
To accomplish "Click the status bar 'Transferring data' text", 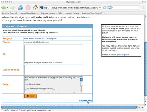I will [27, 110].
